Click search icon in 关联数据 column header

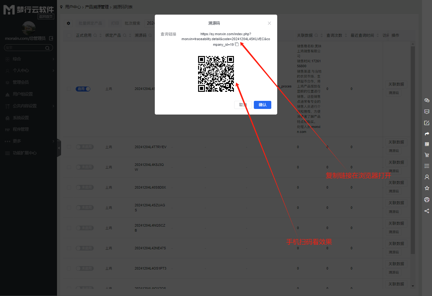316,35
